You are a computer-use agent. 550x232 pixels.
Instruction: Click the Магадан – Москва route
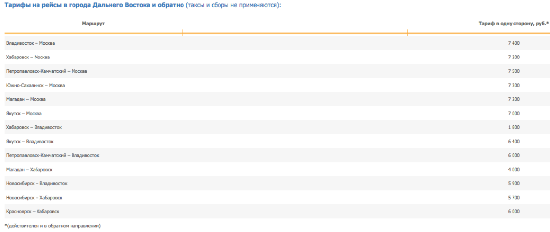click(26, 99)
